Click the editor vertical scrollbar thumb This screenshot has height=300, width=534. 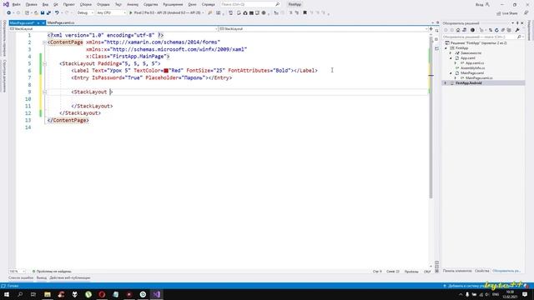[x=431, y=117]
